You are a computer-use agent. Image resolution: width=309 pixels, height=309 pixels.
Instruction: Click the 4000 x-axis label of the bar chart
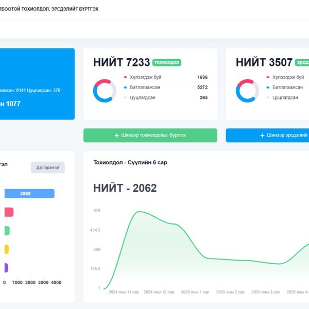[x=56, y=282]
